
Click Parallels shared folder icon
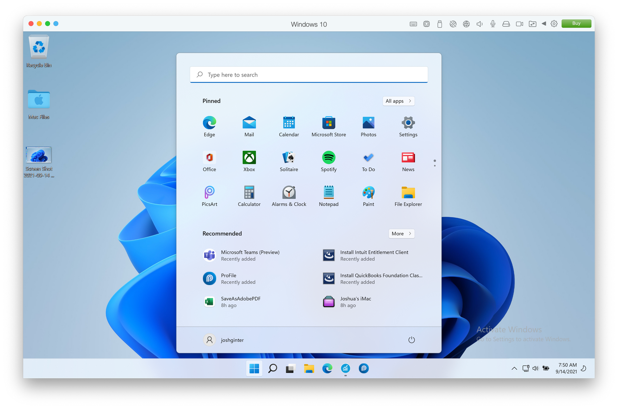(x=532, y=24)
